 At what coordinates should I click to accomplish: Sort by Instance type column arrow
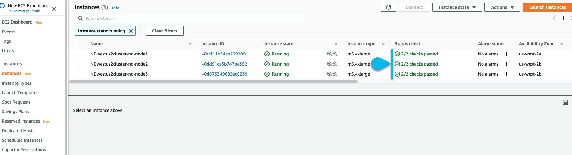(383, 44)
